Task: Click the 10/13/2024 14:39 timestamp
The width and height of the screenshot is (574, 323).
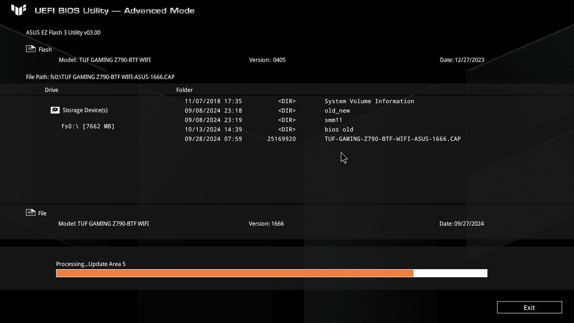Action: 213,129
